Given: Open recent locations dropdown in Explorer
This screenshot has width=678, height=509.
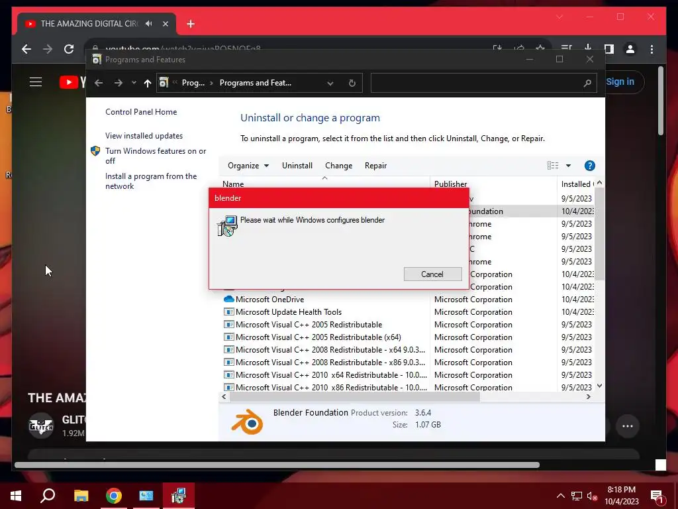Looking at the screenshot, I should [134, 83].
